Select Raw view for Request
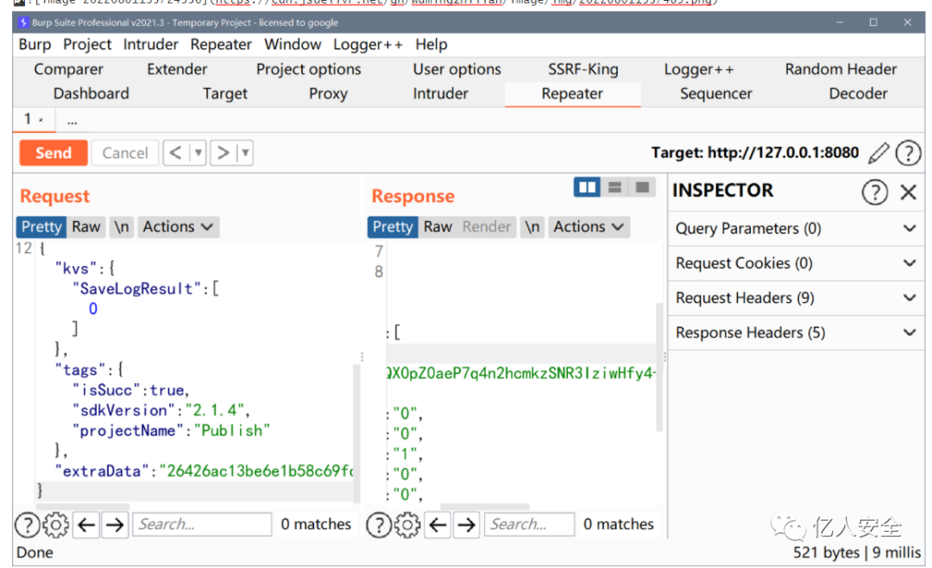The image size is (932, 568). (x=86, y=227)
